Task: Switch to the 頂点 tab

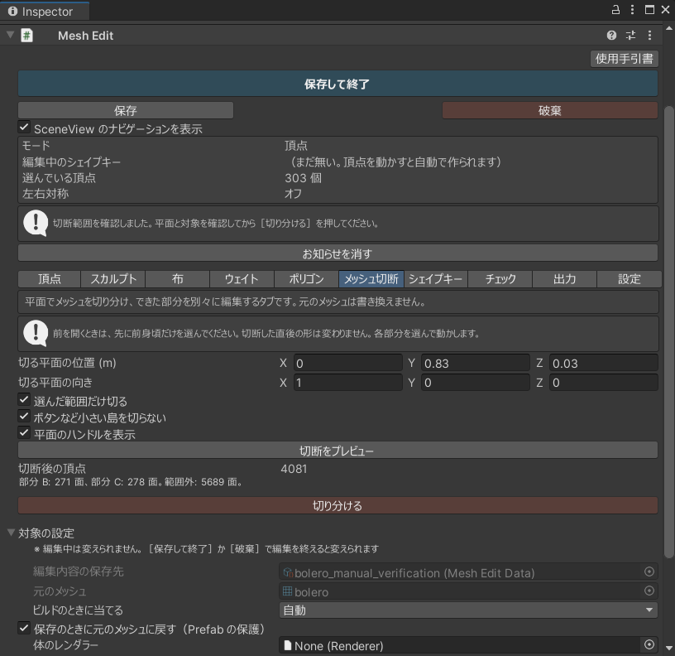Action: pos(49,279)
